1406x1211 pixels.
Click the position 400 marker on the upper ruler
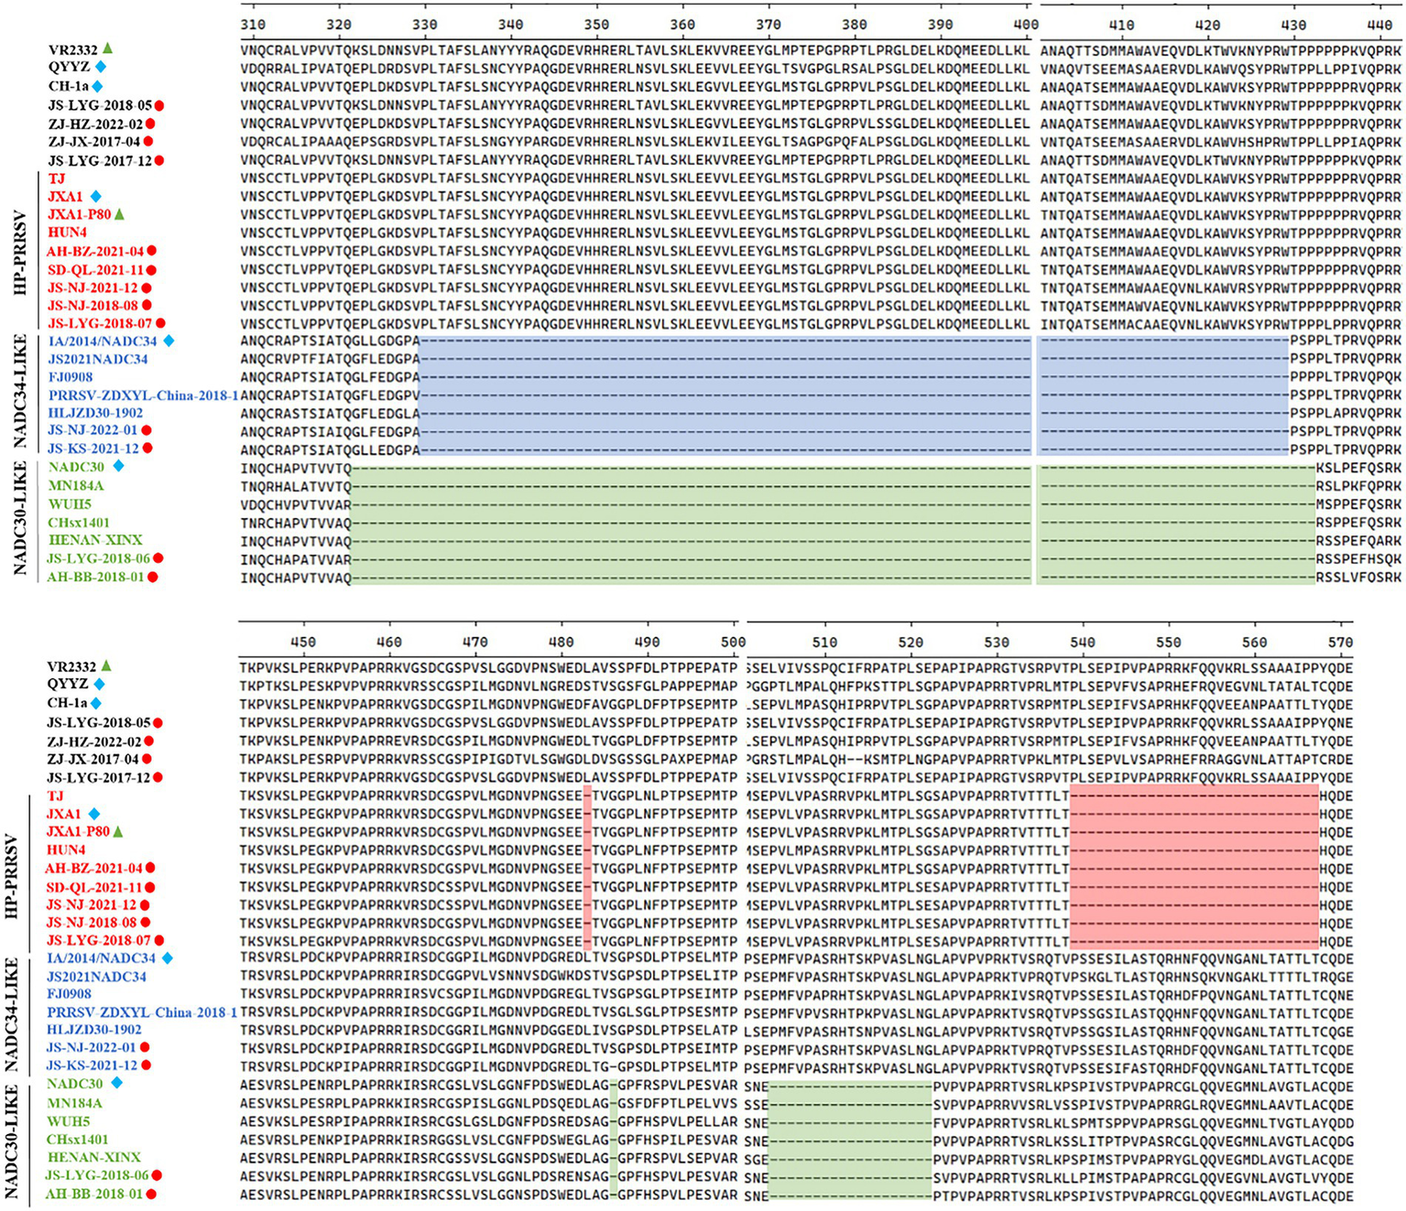coord(1026,25)
